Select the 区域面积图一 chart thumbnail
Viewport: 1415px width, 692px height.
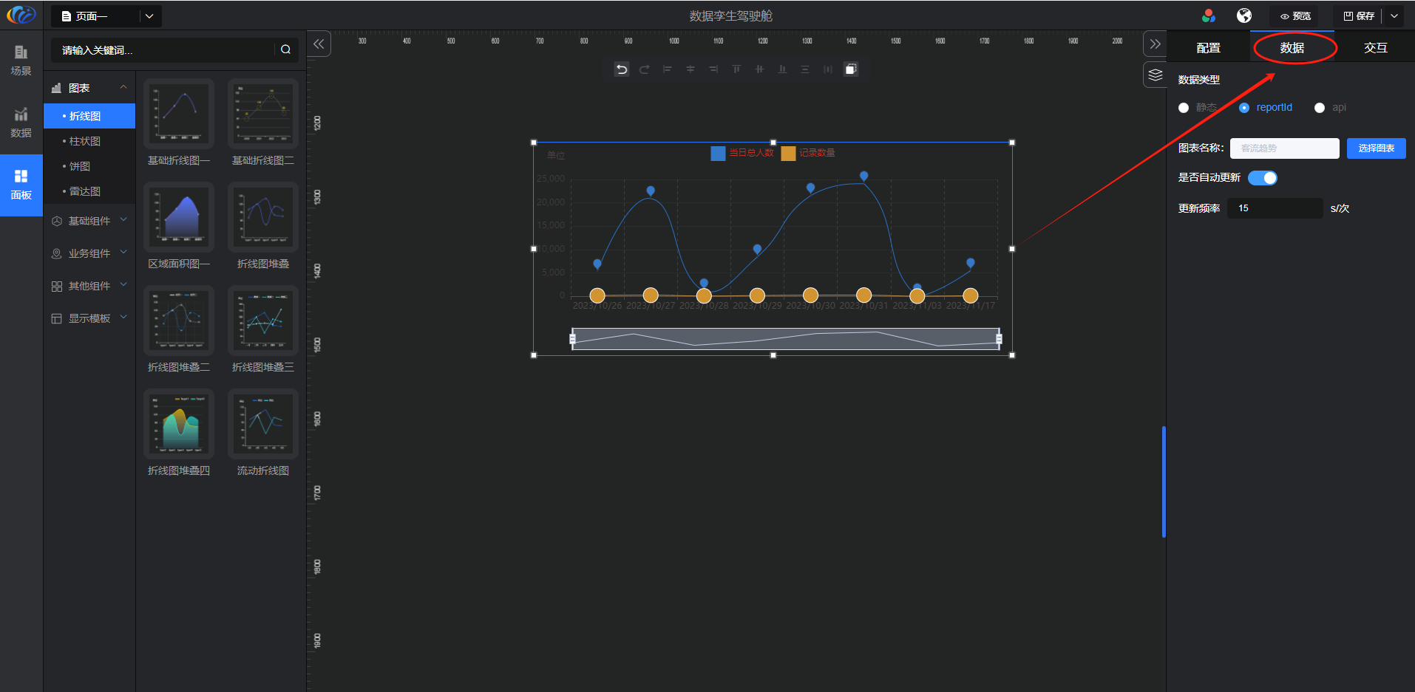pos(179,218)
